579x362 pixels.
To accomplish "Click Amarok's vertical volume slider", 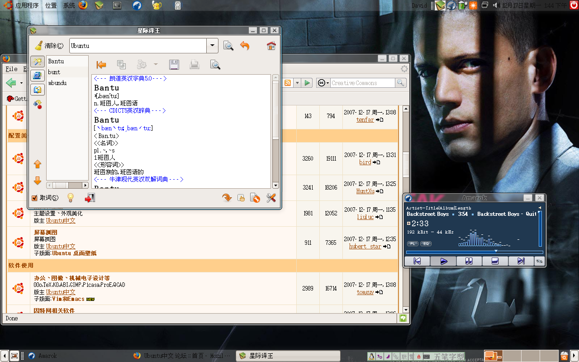I will 540,229.
